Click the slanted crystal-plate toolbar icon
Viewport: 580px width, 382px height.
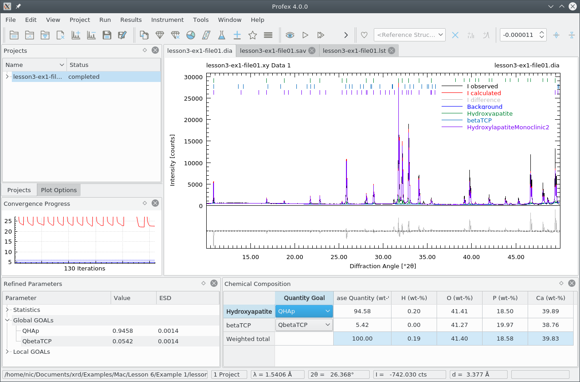tap(206, 35)
